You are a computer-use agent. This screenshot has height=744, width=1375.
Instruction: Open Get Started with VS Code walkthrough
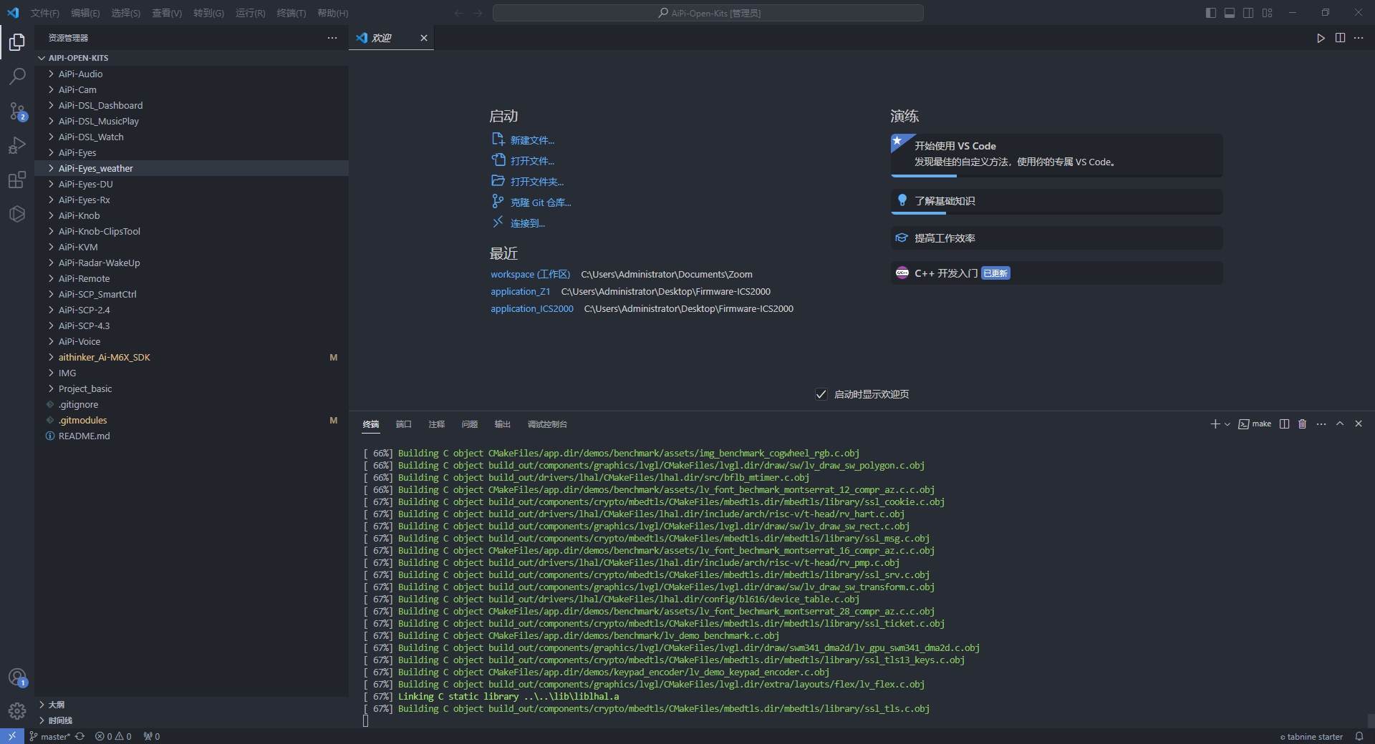click(x=1056, y=154)
